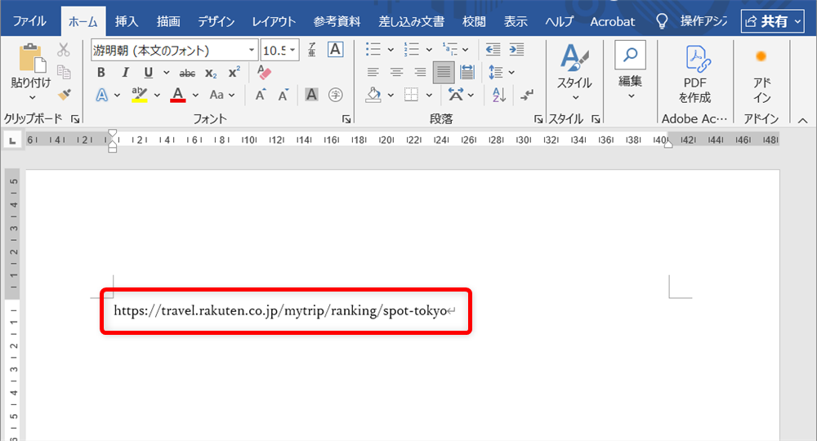Screen dimensions: 817x441
Task: Apply the red font color
Action: [177, 95]
